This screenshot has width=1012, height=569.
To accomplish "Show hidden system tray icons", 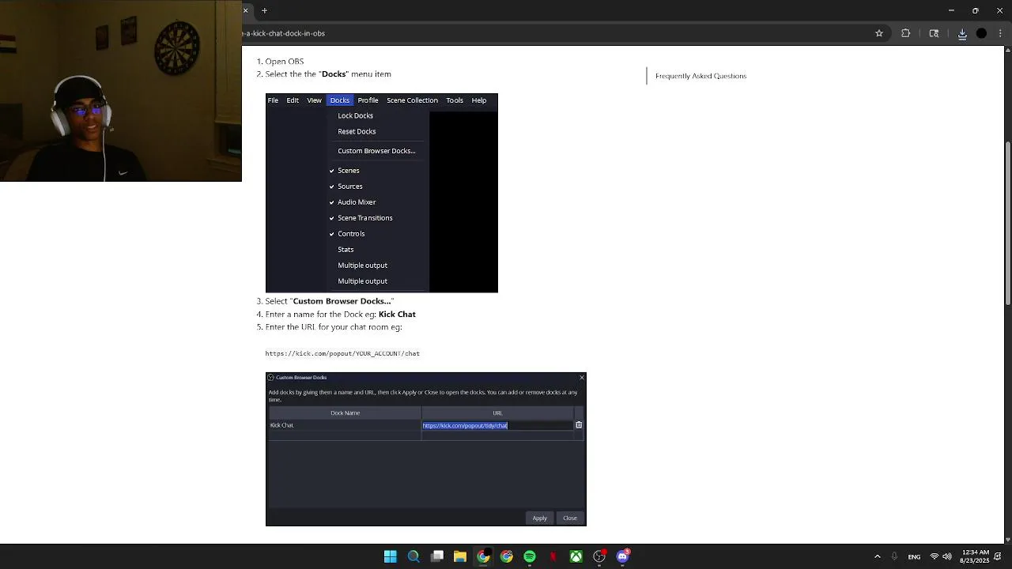I will tap(877, 556).
